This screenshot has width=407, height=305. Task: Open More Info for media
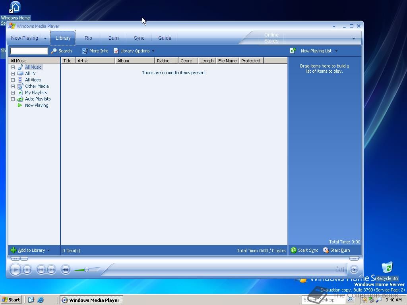click(95, 51)
